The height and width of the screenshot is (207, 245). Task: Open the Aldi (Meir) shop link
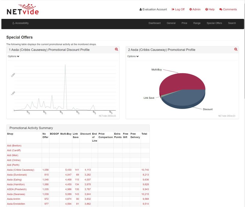click(x=13, y=155)
